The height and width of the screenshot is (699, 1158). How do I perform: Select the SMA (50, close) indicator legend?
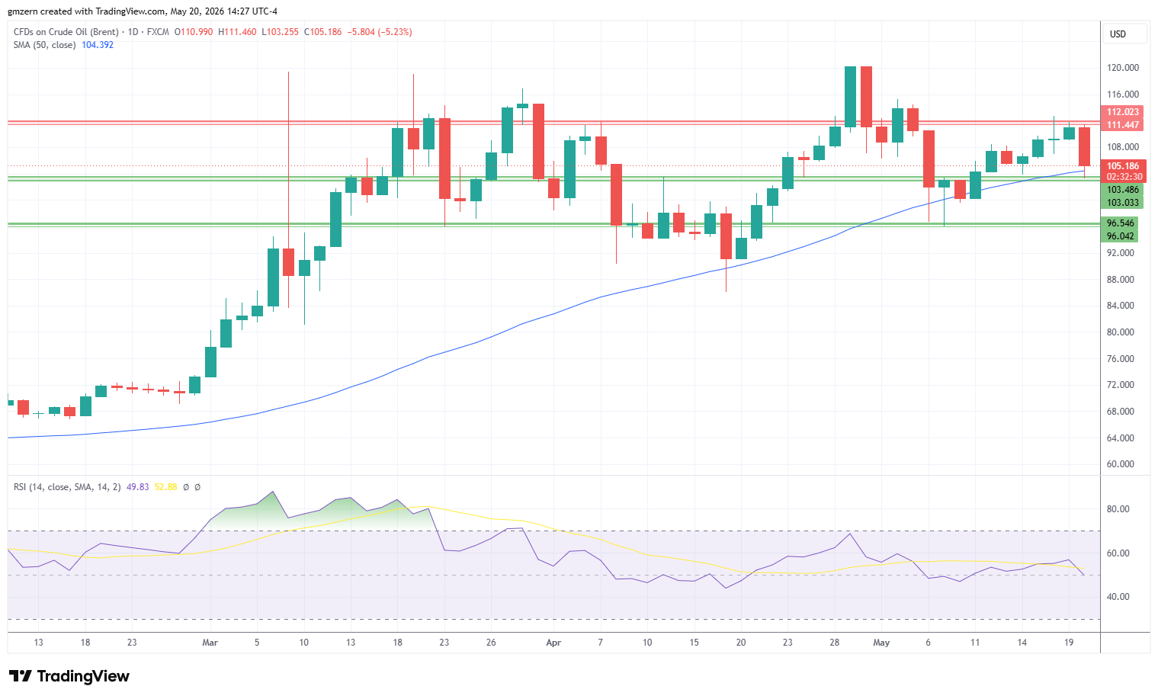[x=44, y=45]
